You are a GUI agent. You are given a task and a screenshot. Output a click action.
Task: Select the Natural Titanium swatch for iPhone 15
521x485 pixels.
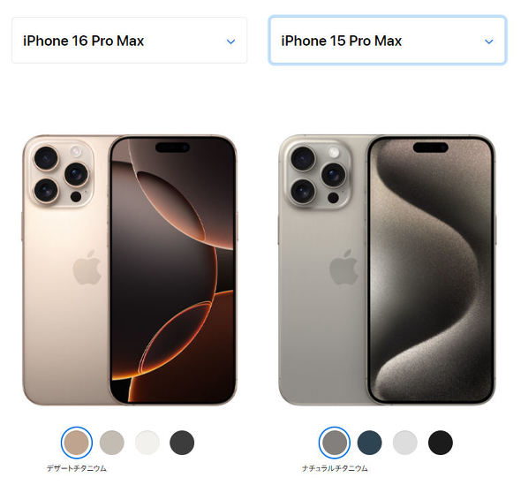point(335,443)
